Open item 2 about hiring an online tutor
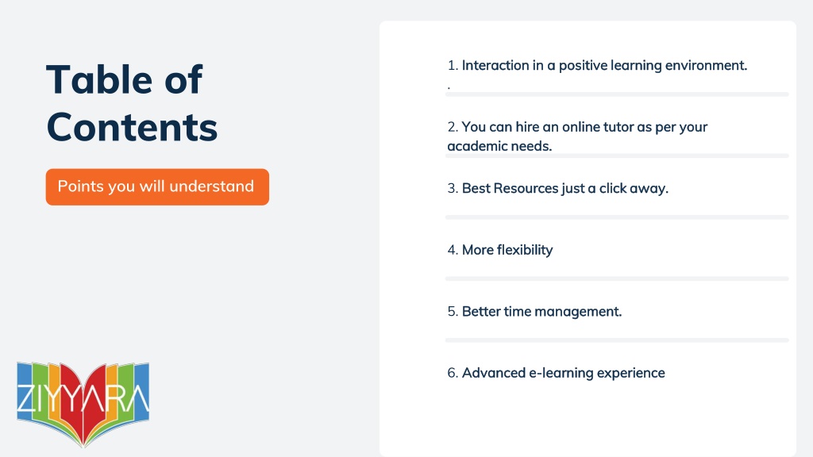813x457 pixels. [577, 136]
